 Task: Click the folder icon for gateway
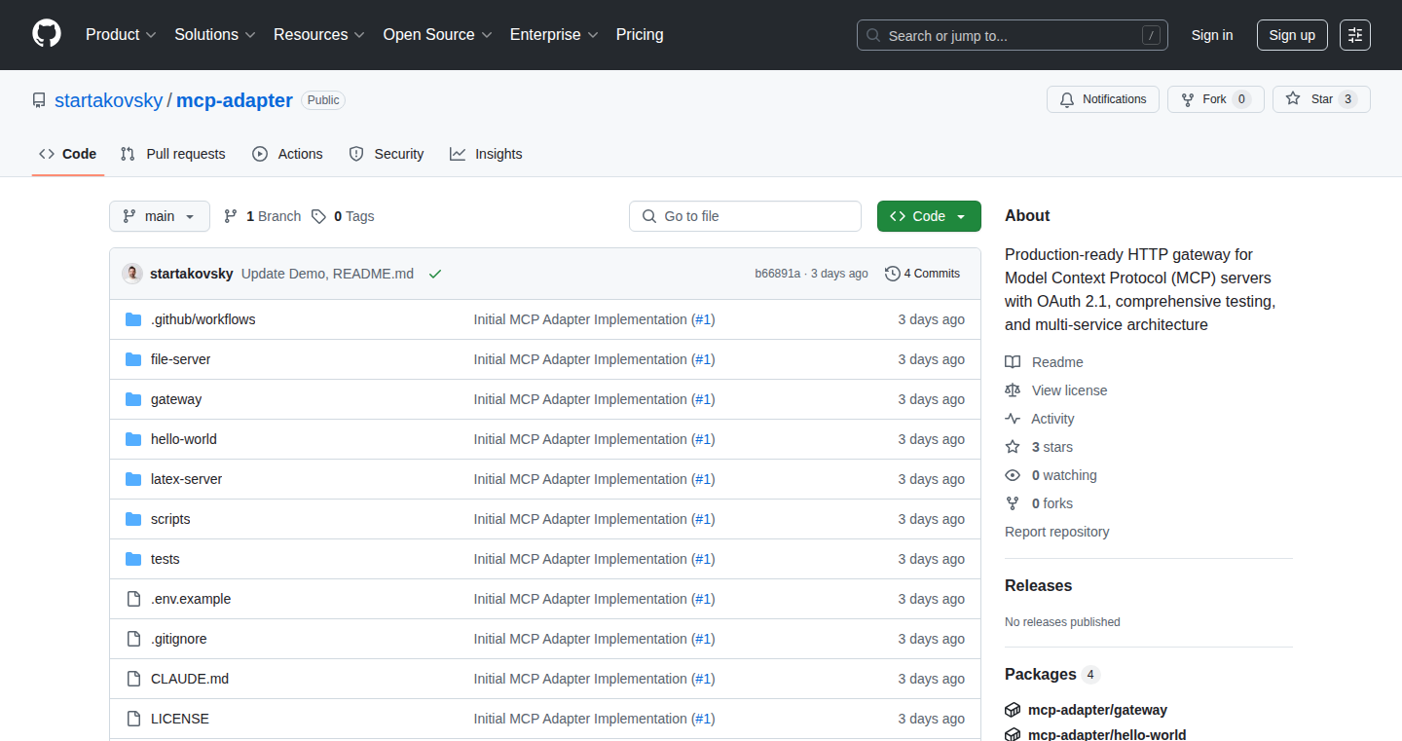[x=133, y=399]
